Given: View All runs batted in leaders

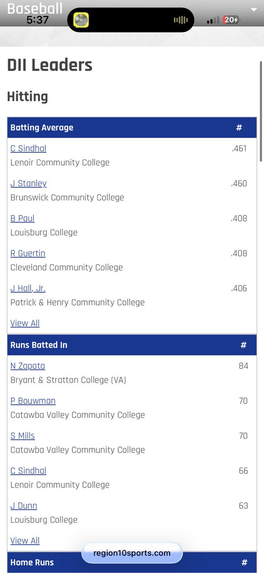Looking at the screenshot, I should [x=25, y=541].
